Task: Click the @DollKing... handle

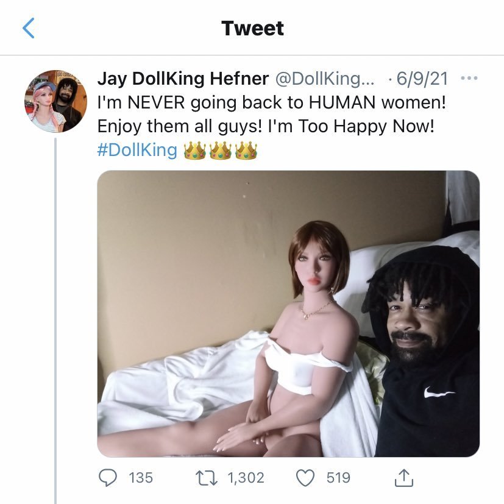Action: 327,79
